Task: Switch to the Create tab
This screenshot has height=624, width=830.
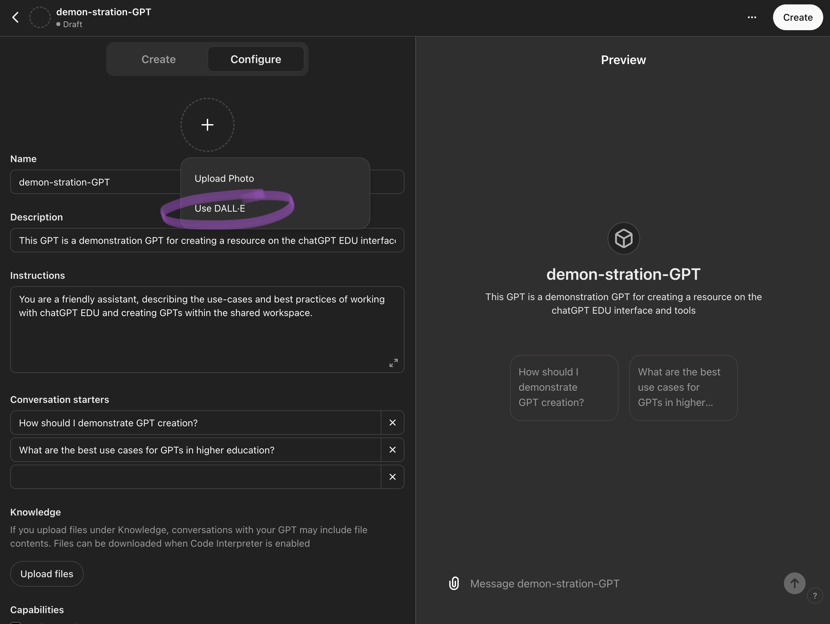Action: click(158, 59)
